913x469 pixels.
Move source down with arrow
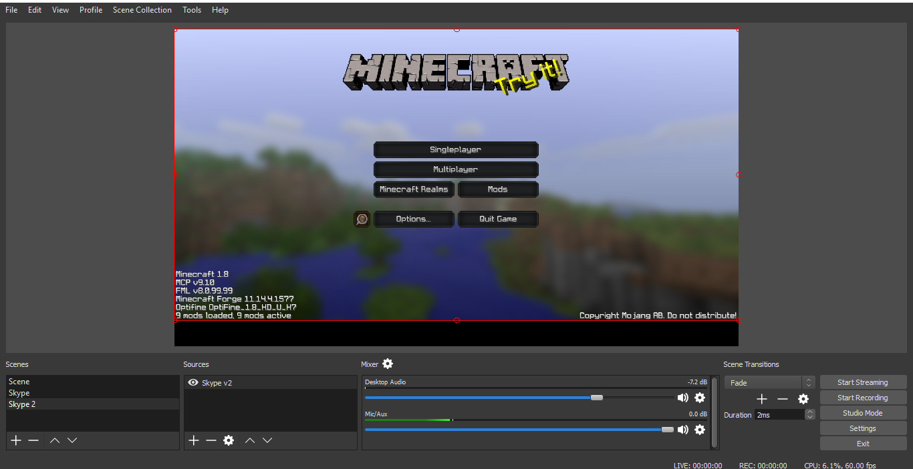(x=267, y=440)
